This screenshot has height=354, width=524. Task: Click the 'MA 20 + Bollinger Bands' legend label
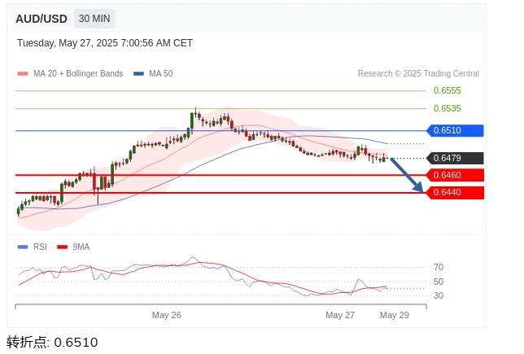(78, 73)
